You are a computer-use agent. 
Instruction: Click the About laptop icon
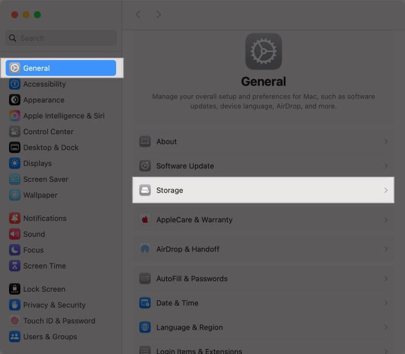click(x=145, y=142)
